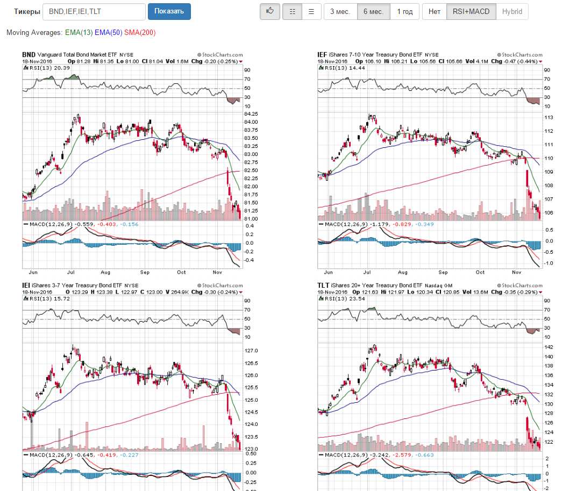Viewport: 562px width, 491px height.
Task: Click the BND ticker symbol title
Action: pyautogui.click(x=29, y=55)
